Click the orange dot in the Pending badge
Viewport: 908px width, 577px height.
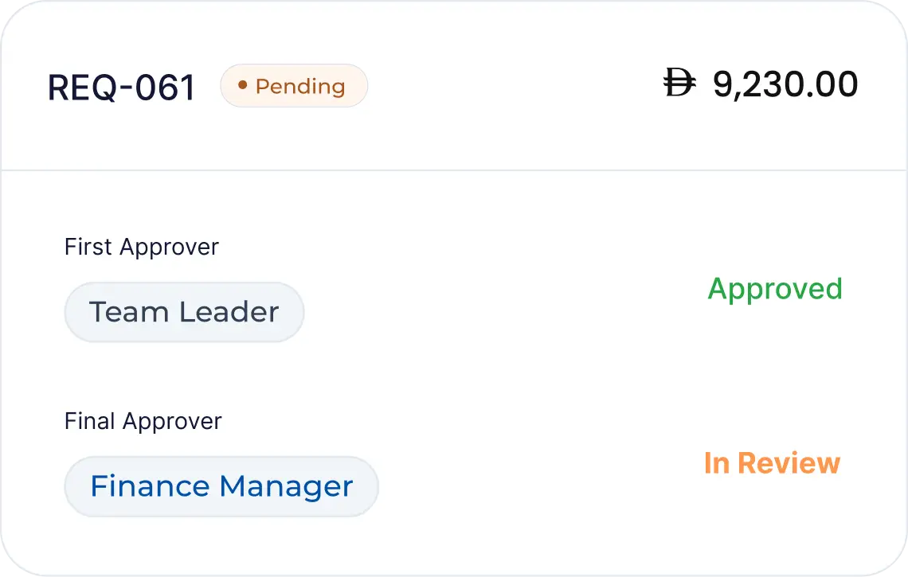click(242, 85)
